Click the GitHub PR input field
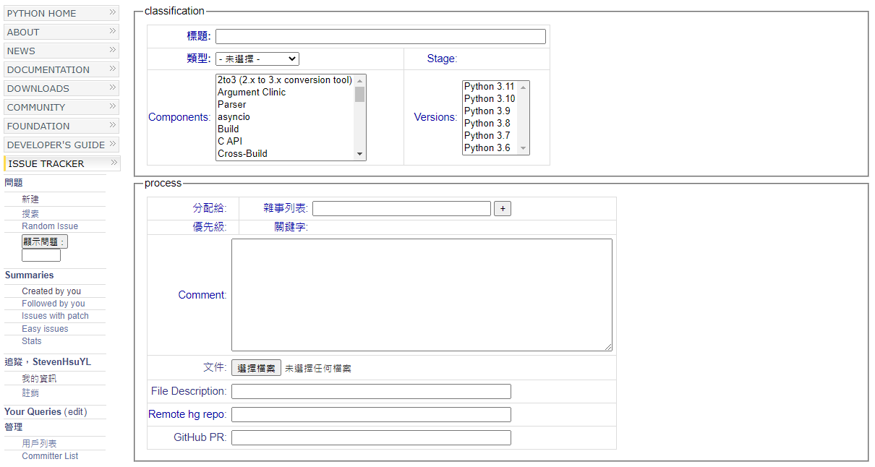The image size is (875, 467). tap(371, 437)
